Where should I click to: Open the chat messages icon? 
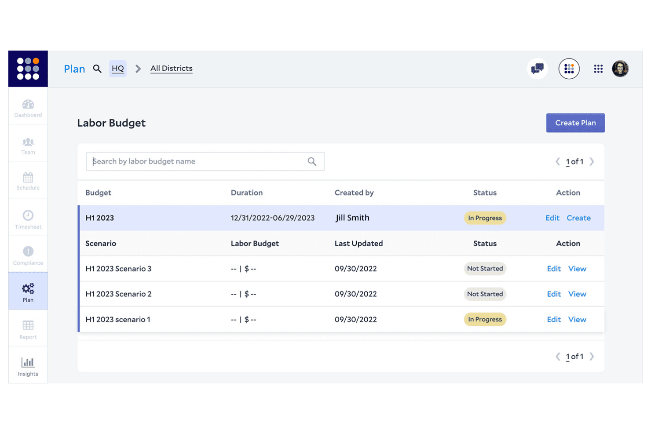(537, 69)
